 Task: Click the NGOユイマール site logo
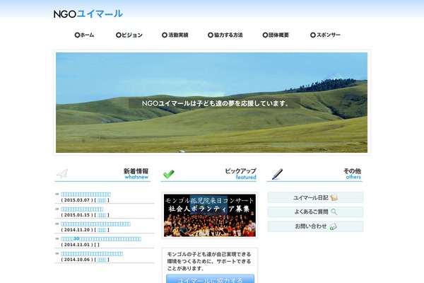[88, 14]
